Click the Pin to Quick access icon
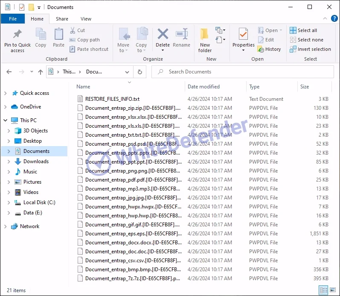This screenshot has width=340, height=296. tap(17, 35)
